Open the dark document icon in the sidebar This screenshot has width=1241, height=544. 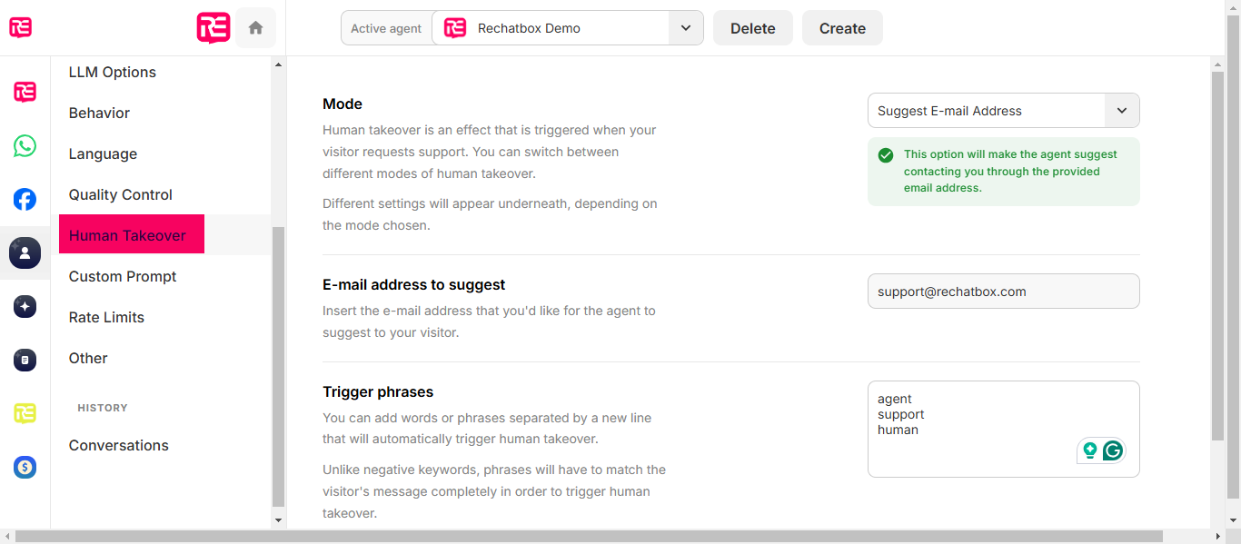[x=25, y=361]
